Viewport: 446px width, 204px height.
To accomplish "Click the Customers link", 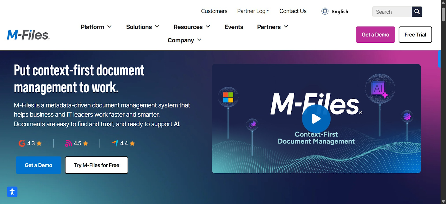I will coord(214,11).
